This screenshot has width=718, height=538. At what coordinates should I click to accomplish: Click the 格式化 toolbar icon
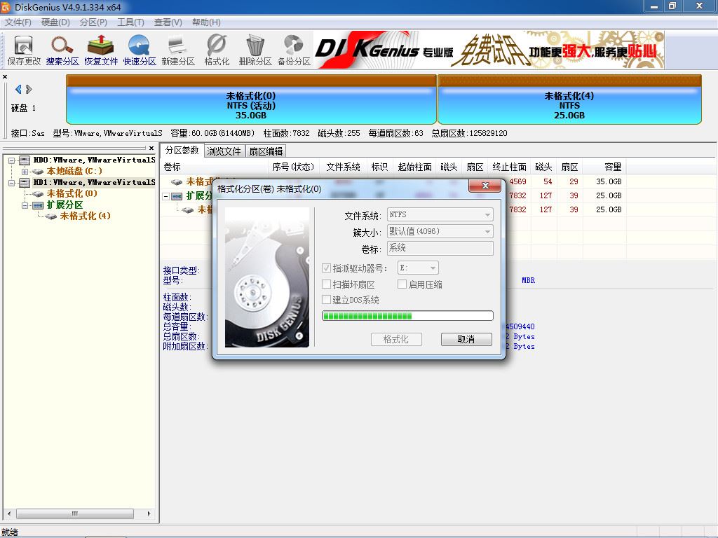217,50
